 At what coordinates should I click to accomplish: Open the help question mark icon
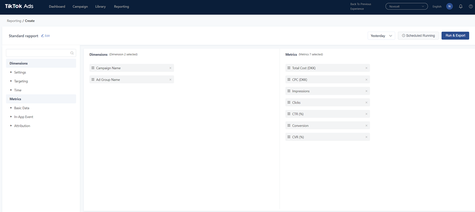(470, 6)
